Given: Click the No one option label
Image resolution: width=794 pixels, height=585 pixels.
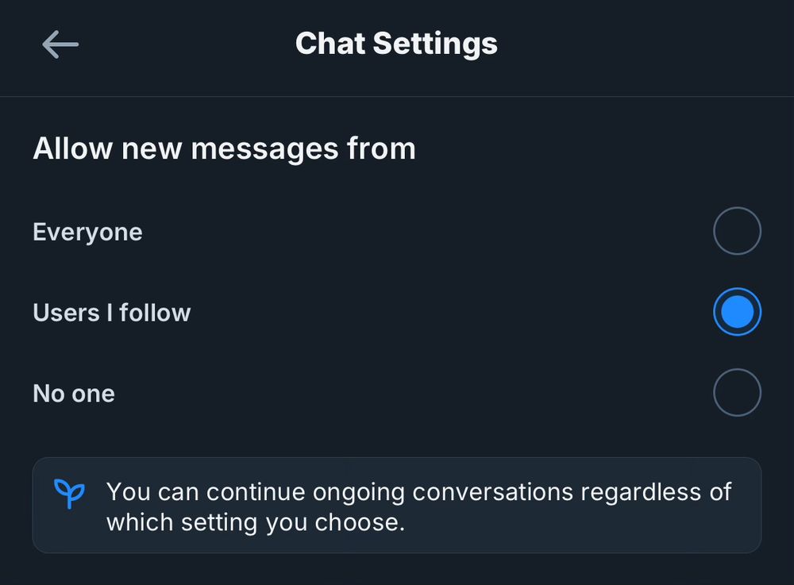Looking at the screenshot, I should coord(74,394).
